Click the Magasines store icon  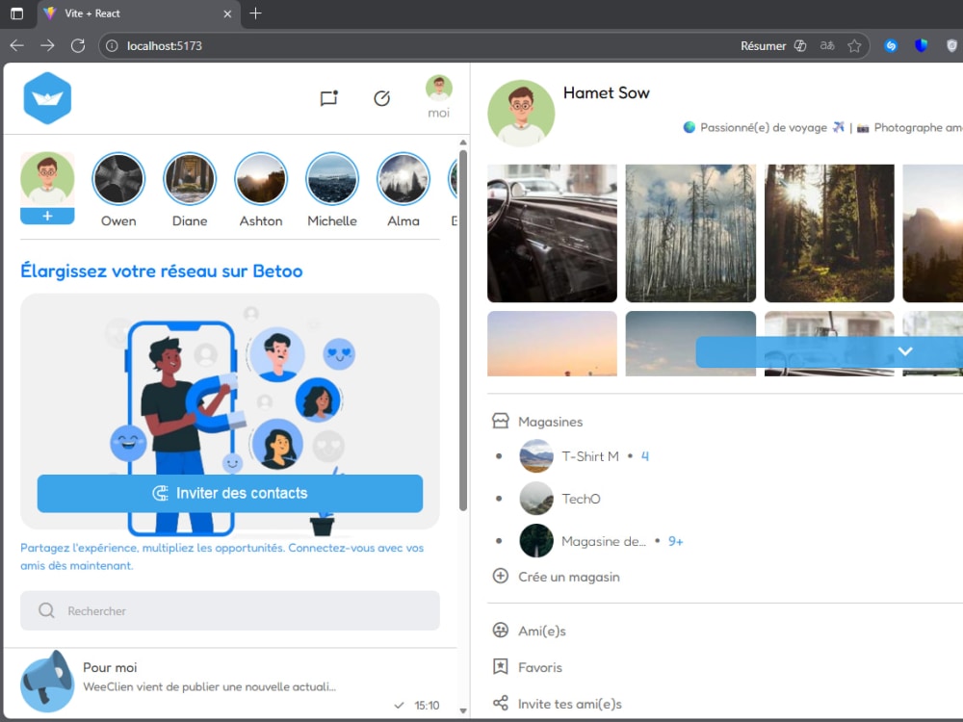pos(501,422)
